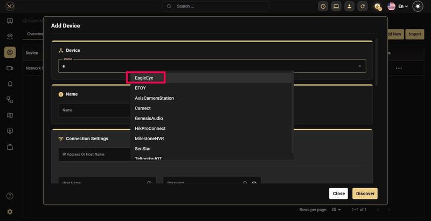This screenshot has height=221, width=431.
Task: Click the next page chevron in pagination
Action: click(x=389, y=210)
